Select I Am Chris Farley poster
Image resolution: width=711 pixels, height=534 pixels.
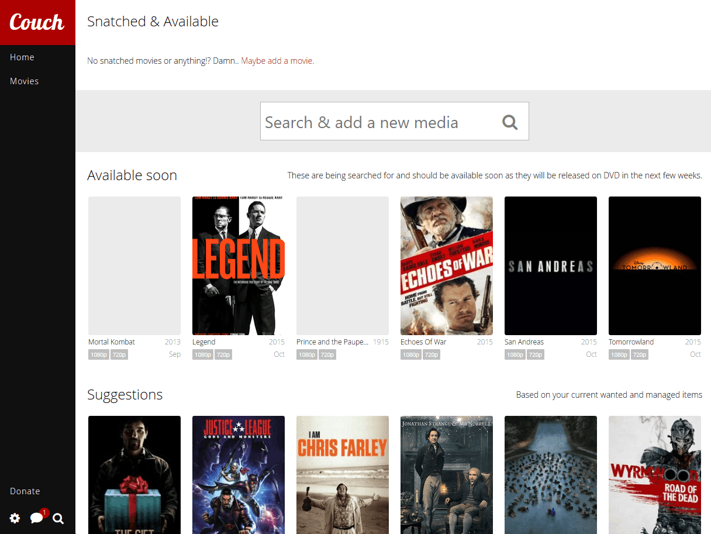[343, 475]
